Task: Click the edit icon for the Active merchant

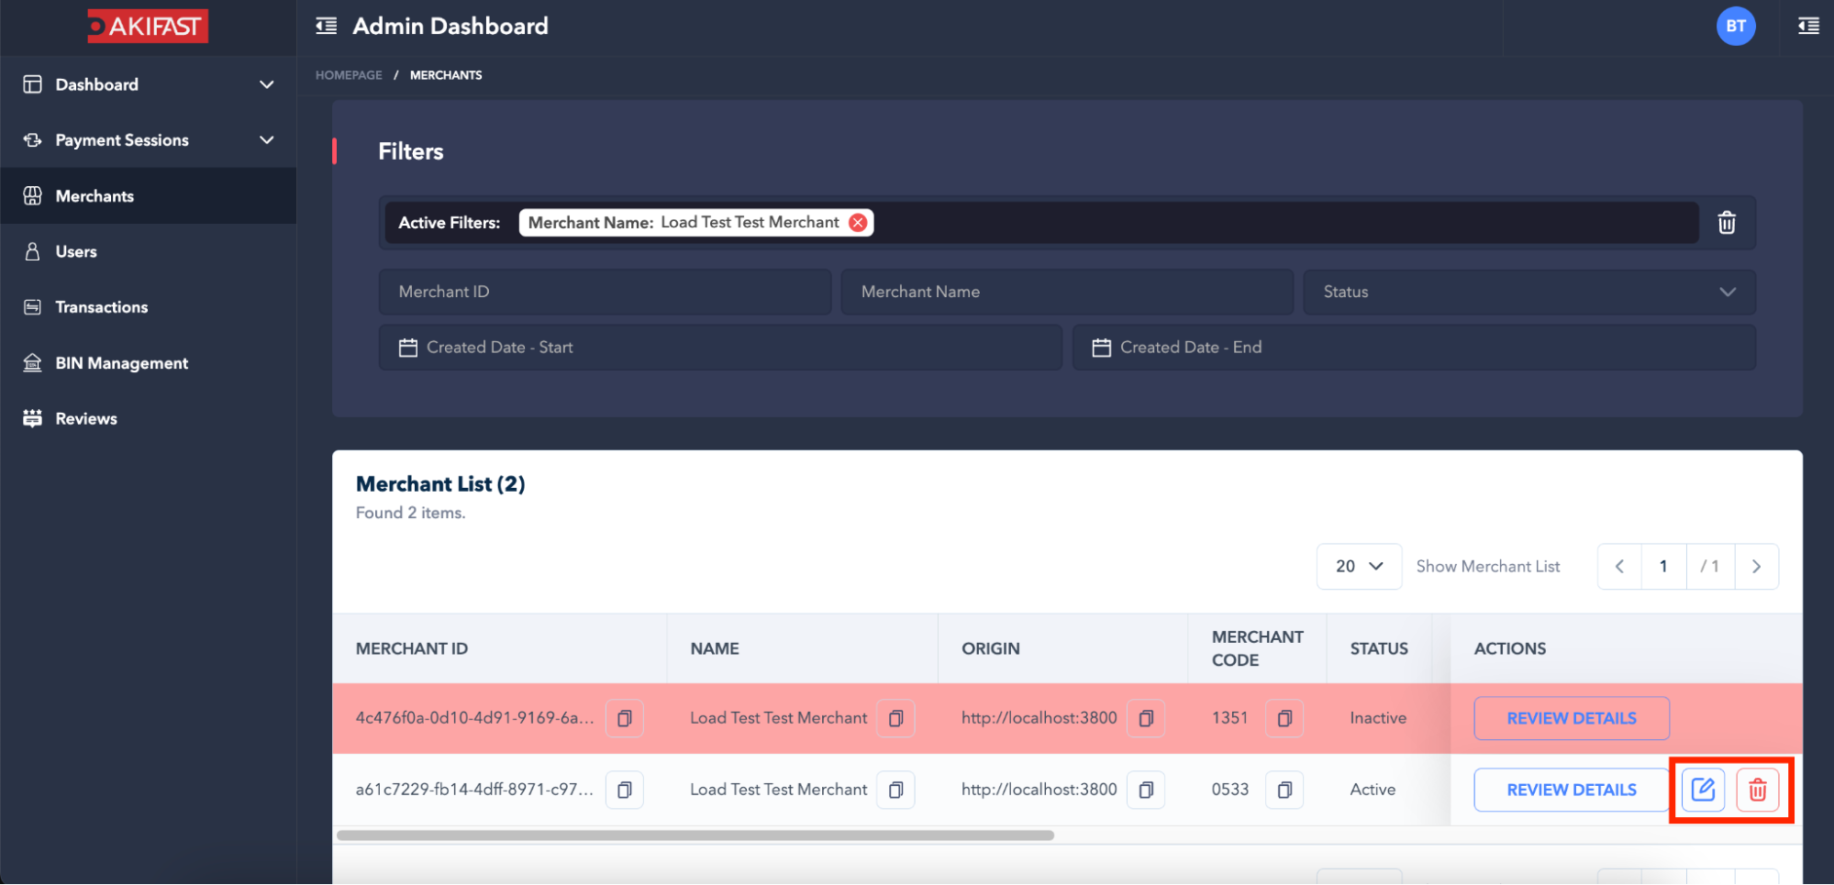Action: coord(1702,790)
